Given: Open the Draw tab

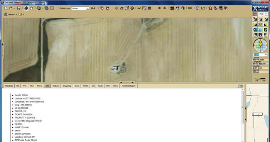Looking at the screenshot, I should coord(77,86).
